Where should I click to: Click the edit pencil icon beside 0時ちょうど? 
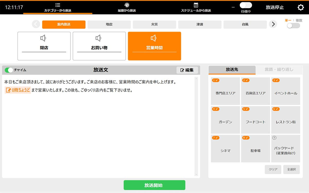pos(8,90)
